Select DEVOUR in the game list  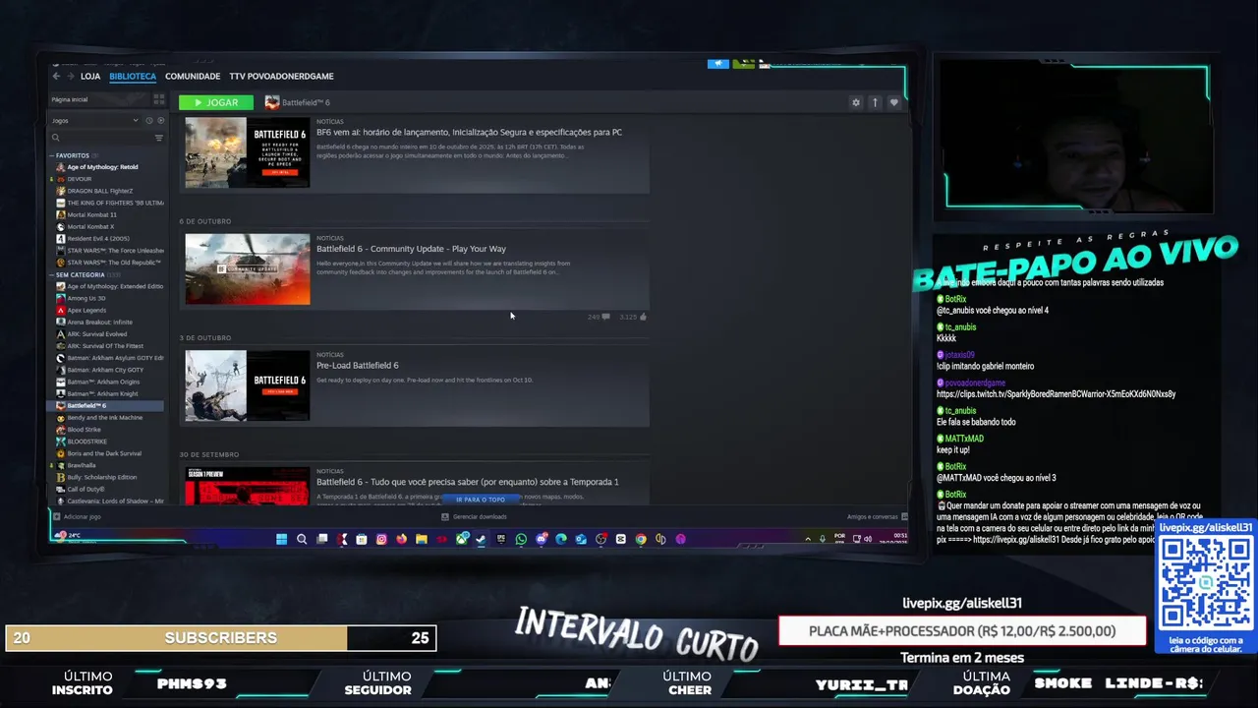(x=79, y=179)
